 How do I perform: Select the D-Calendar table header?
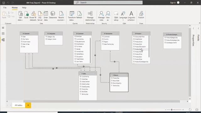[29, 34]
